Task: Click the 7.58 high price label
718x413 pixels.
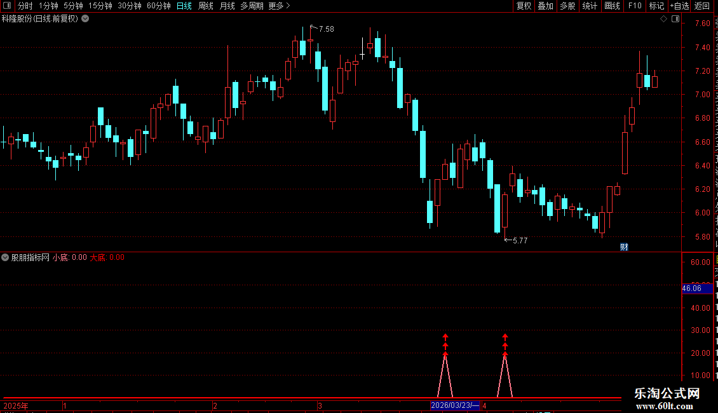Action: 327,29
